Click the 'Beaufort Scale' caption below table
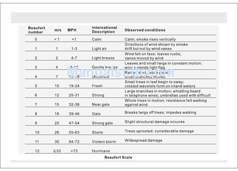238x171 pixels. (x=118, y=157)
